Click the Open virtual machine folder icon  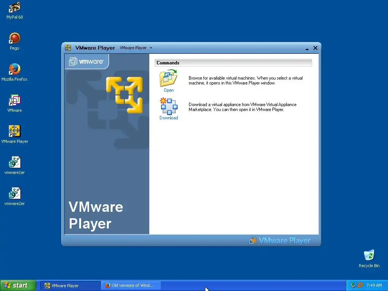click(x=169, y=78)
